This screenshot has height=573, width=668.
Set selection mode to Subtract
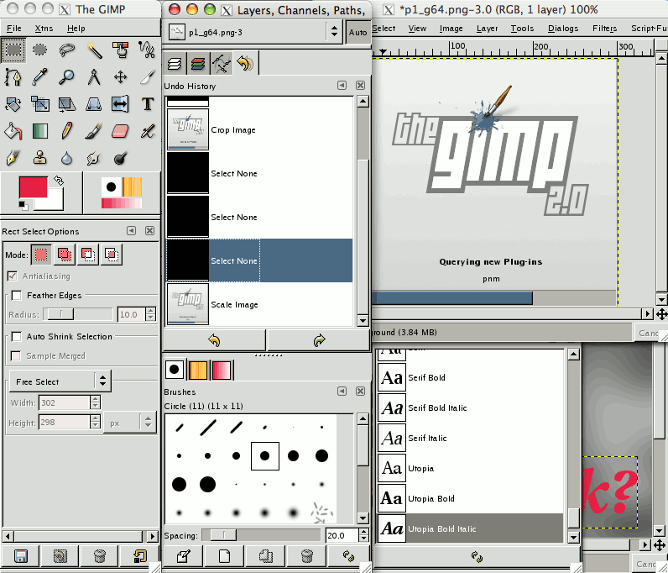coord(88,255)
